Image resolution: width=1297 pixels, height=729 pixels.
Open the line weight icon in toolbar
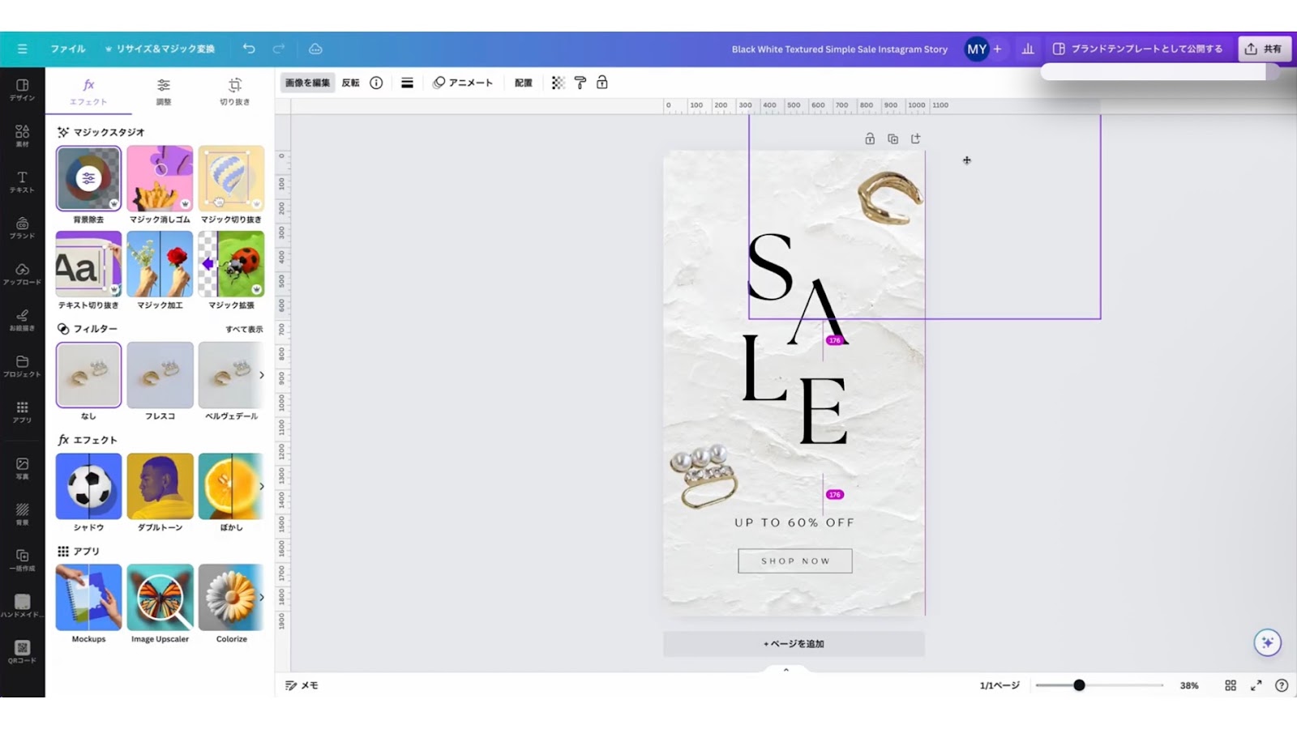pyautogui.click(x=407, y=83)
